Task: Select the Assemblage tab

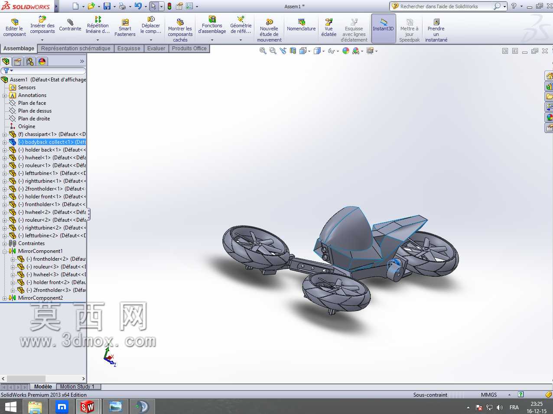Action: point(19,49)
